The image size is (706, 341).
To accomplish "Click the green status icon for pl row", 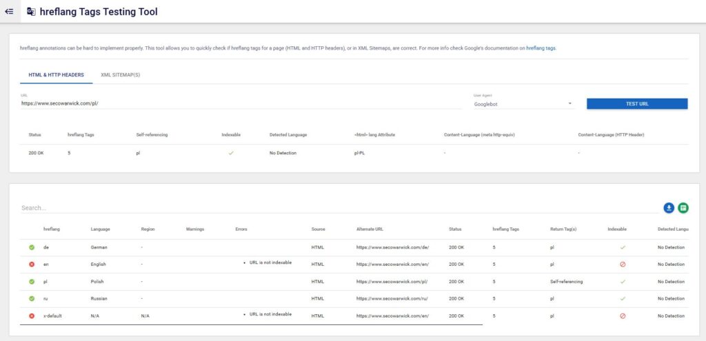I will pos(32,281).
